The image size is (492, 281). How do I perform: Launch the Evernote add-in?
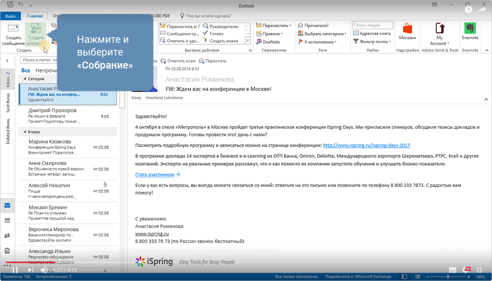click(470, 31)
